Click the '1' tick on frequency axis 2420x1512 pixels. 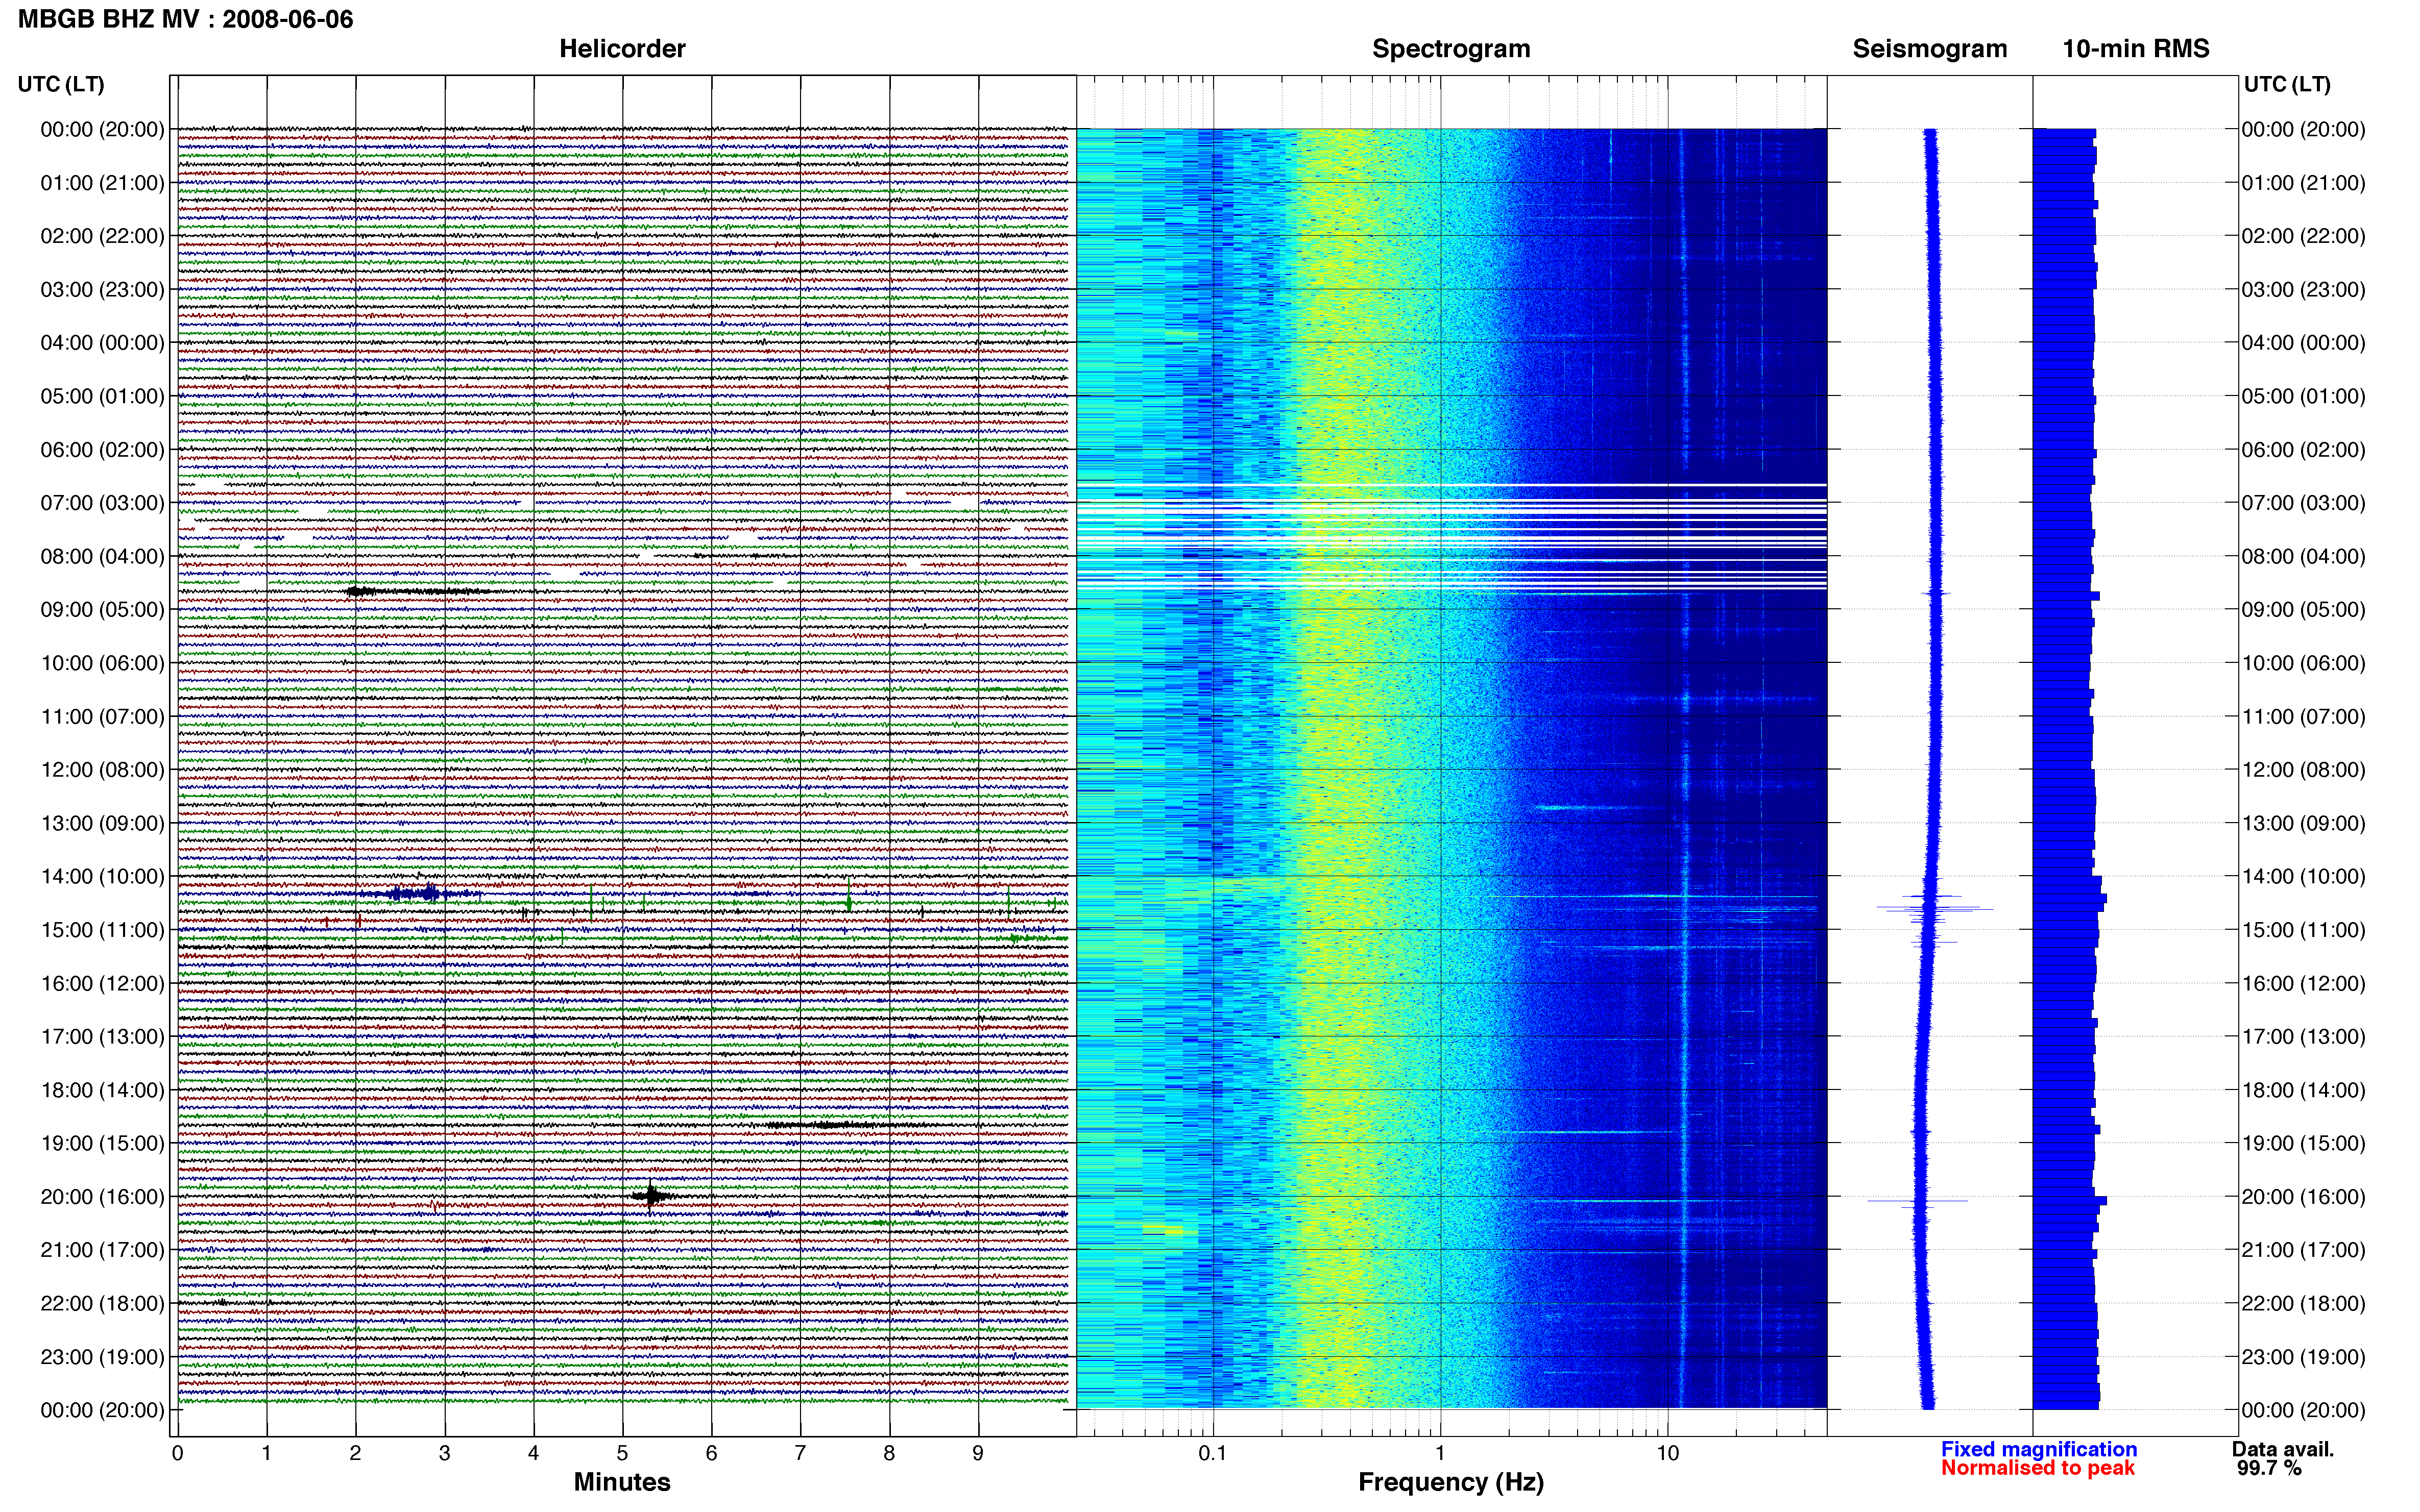click(x=1441, y=1453)
